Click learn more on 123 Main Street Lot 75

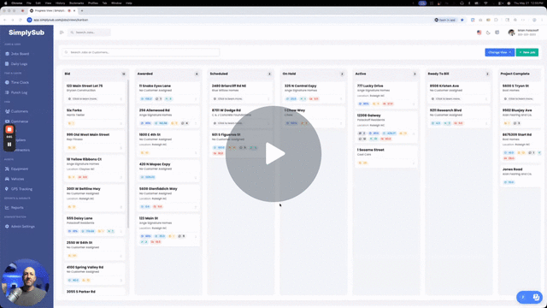[83, 99]
